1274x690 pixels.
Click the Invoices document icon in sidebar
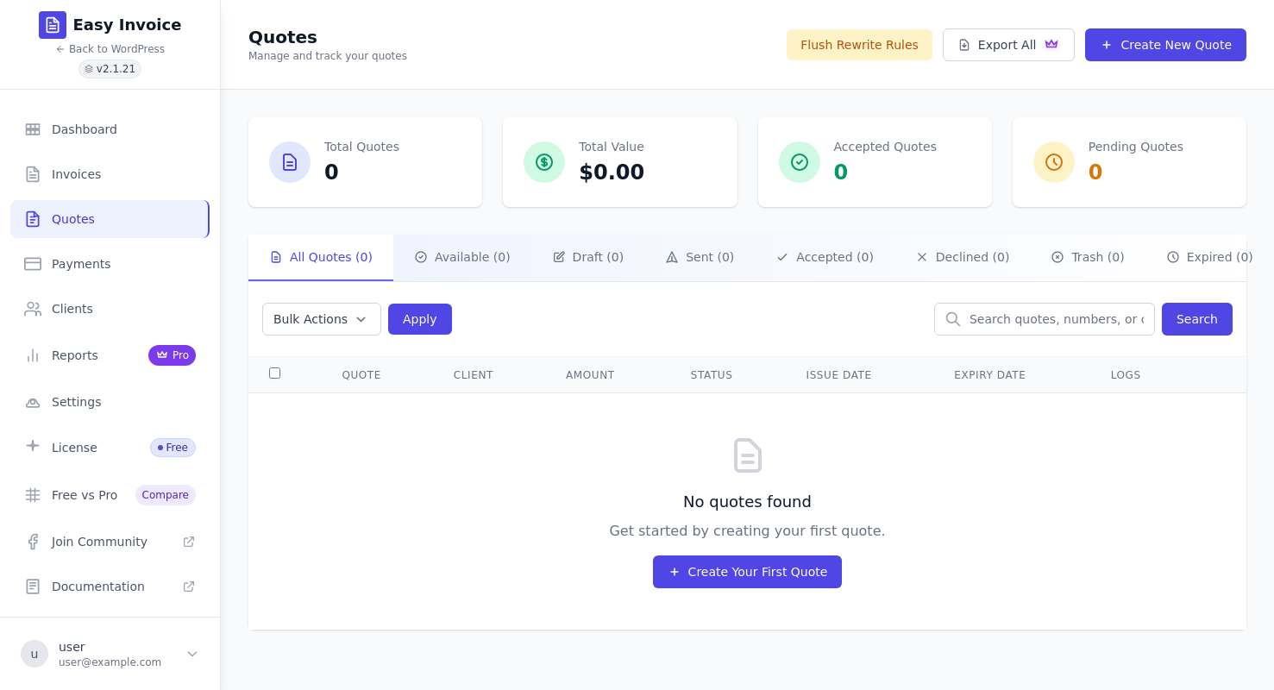[33, 174]
